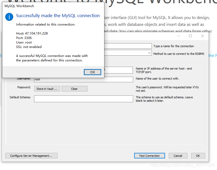The width and height of the screenshot is (217, 170).
Task: Click the blue information icon in dialog
Action: pos(9,17)
